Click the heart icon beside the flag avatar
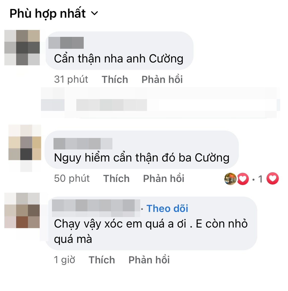 pos(243,179)
